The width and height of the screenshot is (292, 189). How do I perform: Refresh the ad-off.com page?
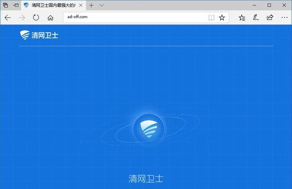point(36,17)
